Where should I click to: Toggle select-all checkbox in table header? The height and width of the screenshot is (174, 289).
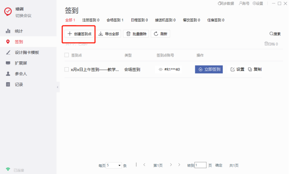click(x=67, y=55)
